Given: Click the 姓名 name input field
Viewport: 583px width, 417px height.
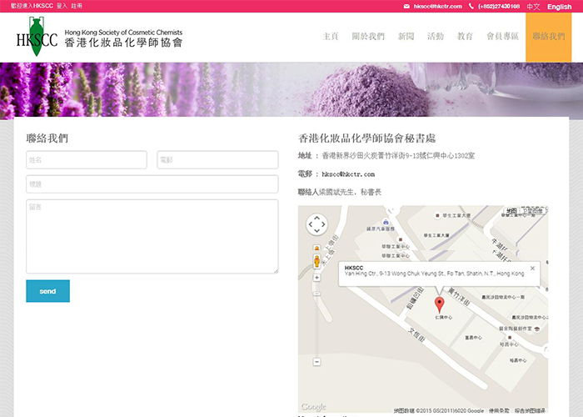Looking at the screenshot, I should pos(86,159).
